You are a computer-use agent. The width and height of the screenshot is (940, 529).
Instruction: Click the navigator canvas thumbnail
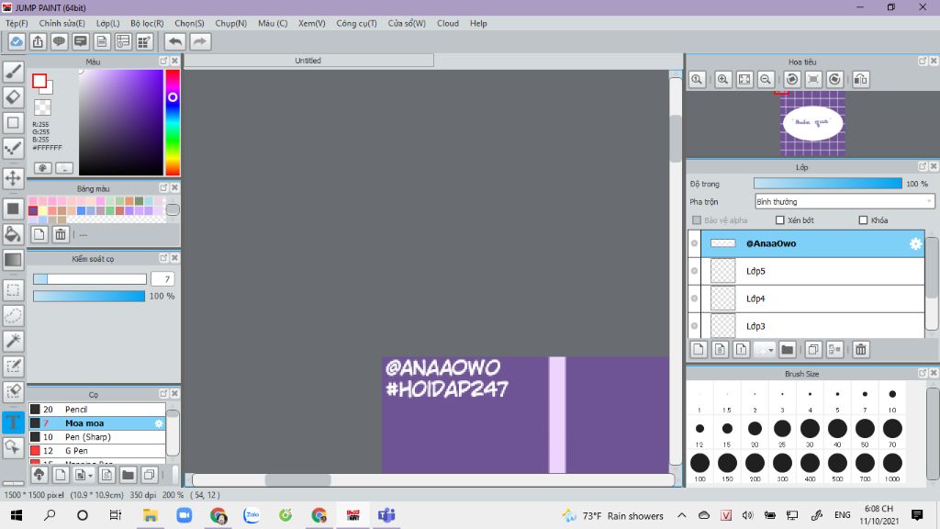(x=812, y=124)
